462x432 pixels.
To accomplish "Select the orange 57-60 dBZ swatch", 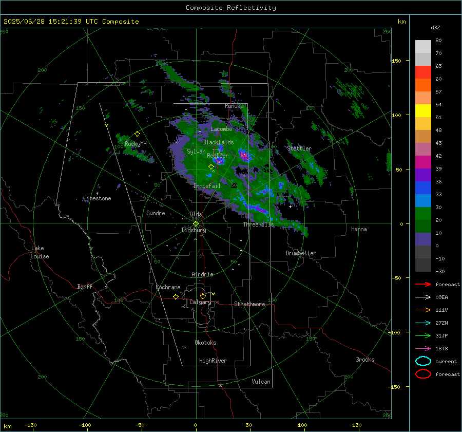I will click(x=423, y=85).
